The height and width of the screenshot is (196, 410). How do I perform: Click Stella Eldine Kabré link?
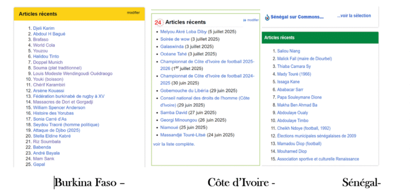pos(52,136)
